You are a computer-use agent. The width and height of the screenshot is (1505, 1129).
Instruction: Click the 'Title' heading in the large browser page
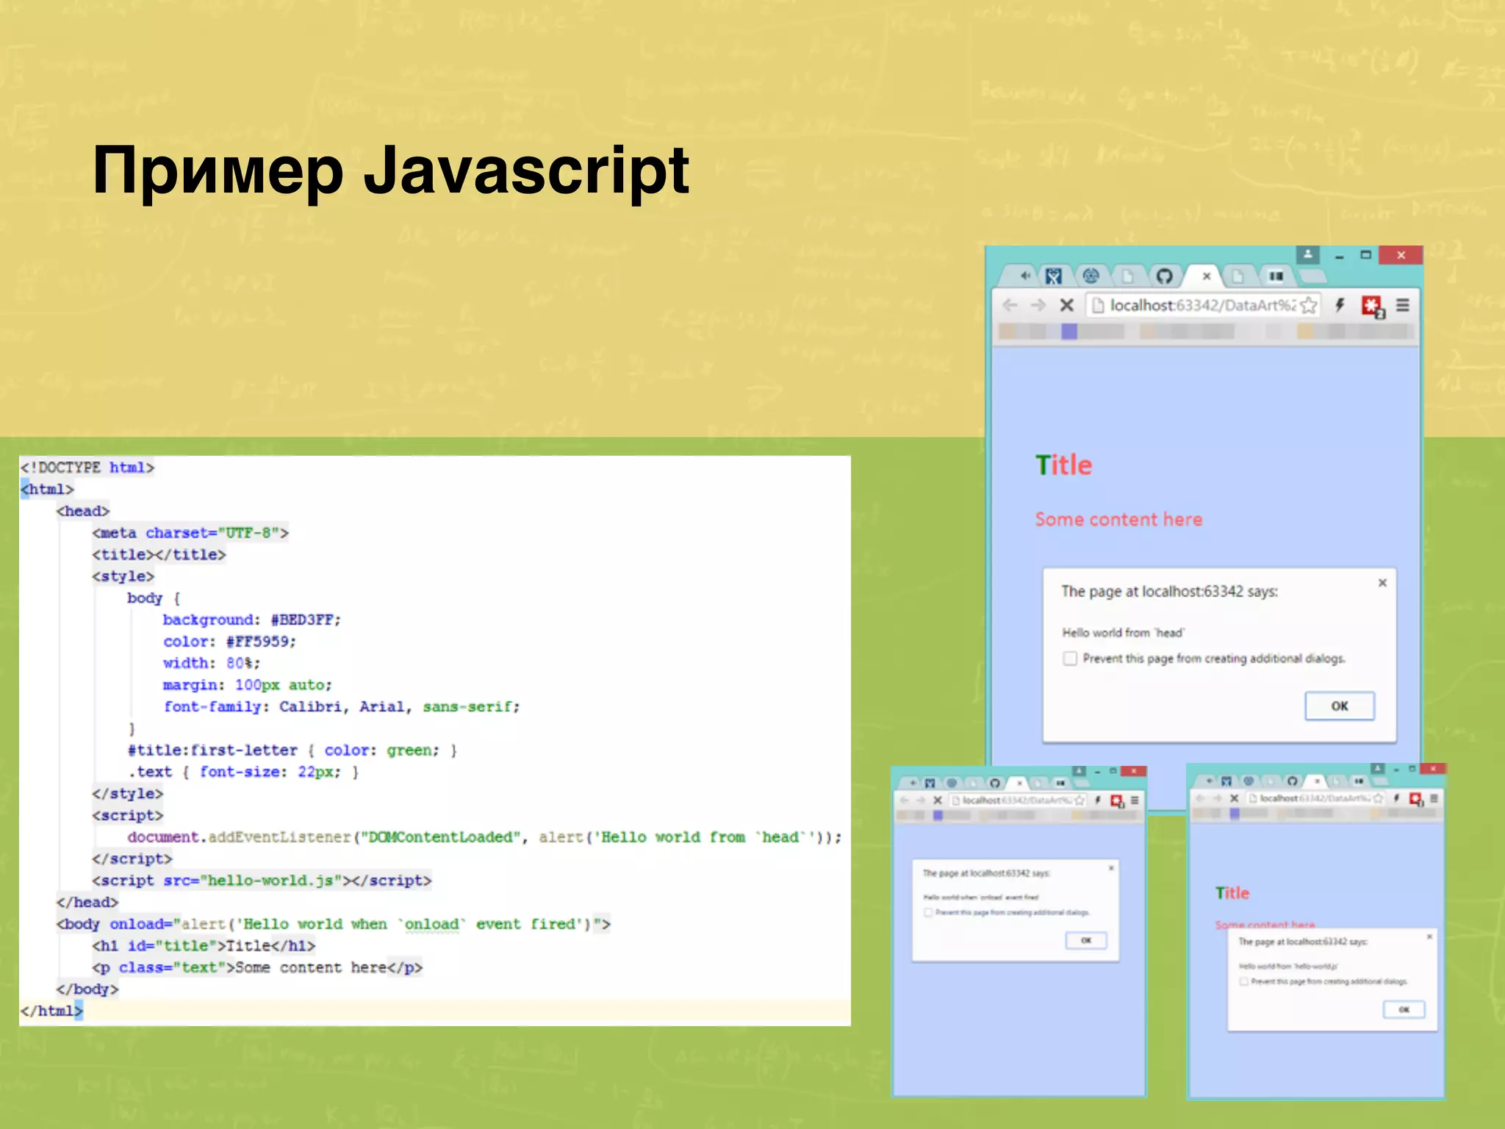(1063, 465)
